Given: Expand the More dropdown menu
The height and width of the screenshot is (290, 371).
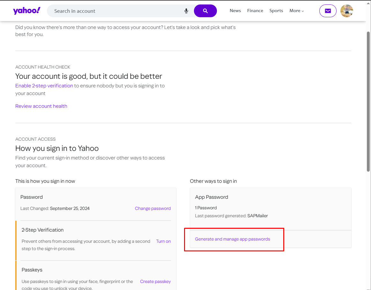Looking at the screenshot, I should point(296,11).
